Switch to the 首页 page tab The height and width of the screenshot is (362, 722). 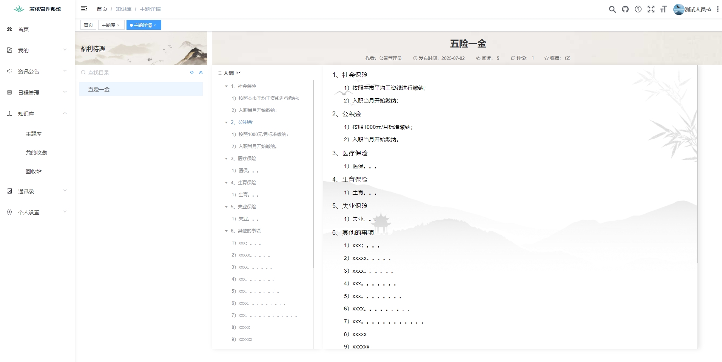(88, 25)
